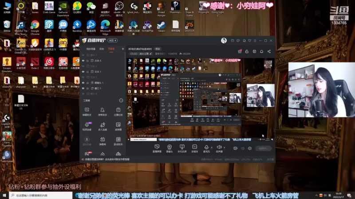Switch to the first scene tab
Image resolution: width=355 pixels, height=199 pixels.
pyautogui.click(x=91, y=49)
